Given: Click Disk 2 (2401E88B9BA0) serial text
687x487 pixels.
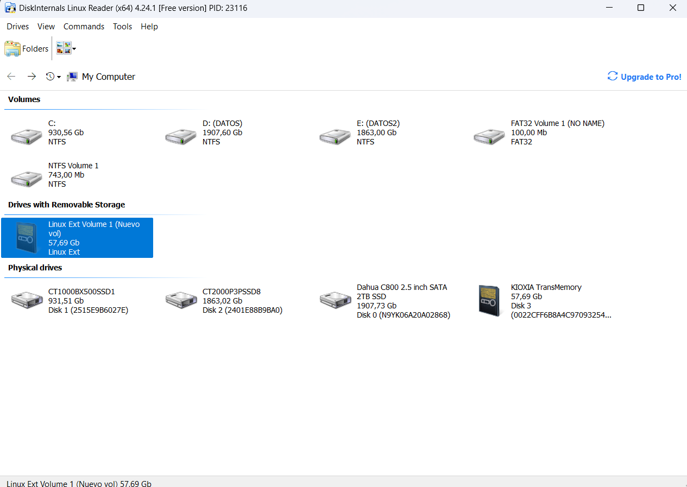Looking at the screenshot, I should coord(243,310).
